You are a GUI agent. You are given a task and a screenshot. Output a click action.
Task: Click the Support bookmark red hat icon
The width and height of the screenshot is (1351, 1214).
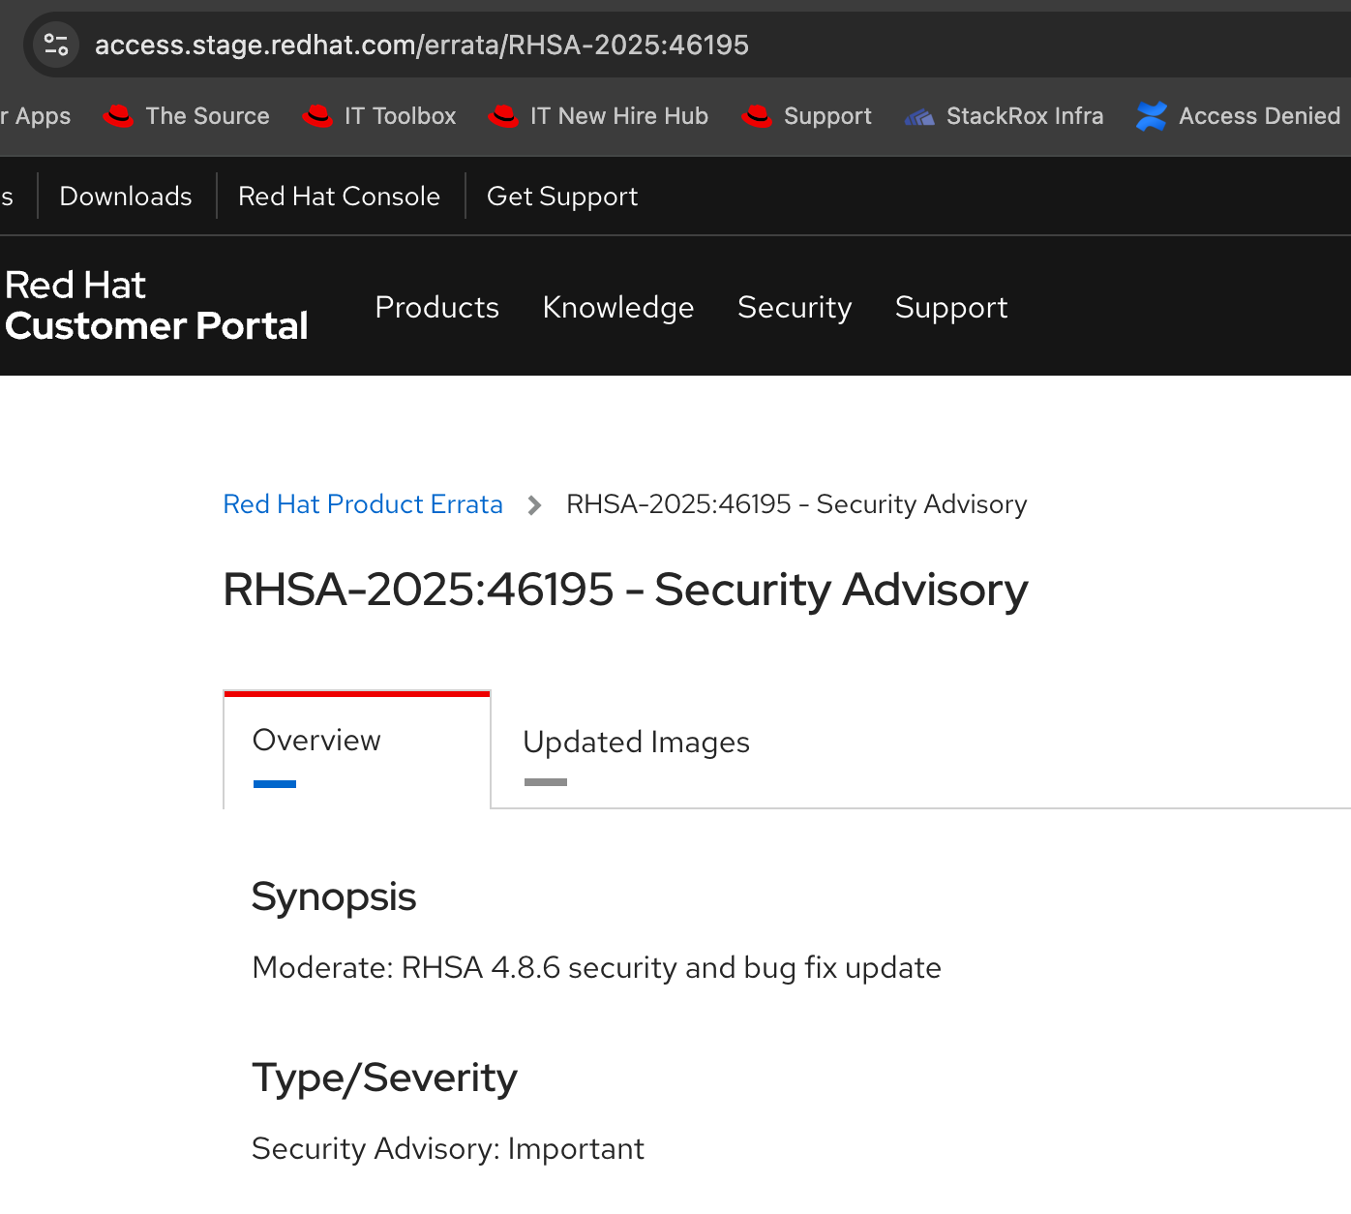click(x=757, y=116)
